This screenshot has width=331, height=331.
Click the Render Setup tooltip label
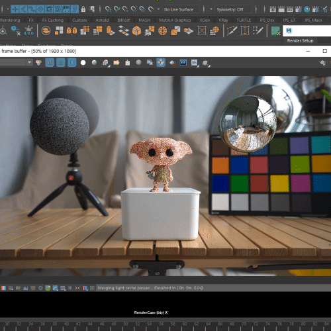[300, 40]
